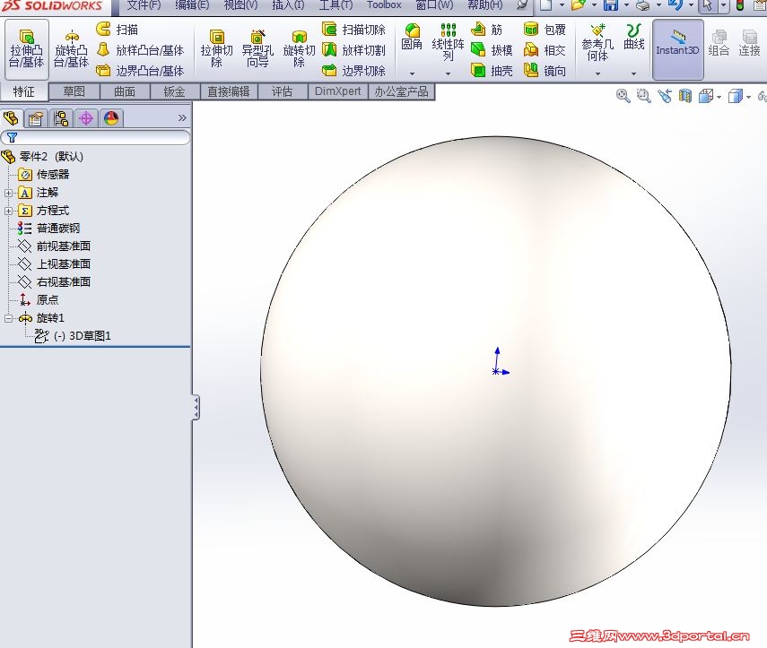Collapse the 旋转1 feature node
This screenshot has width=767, height=648.
8,319
